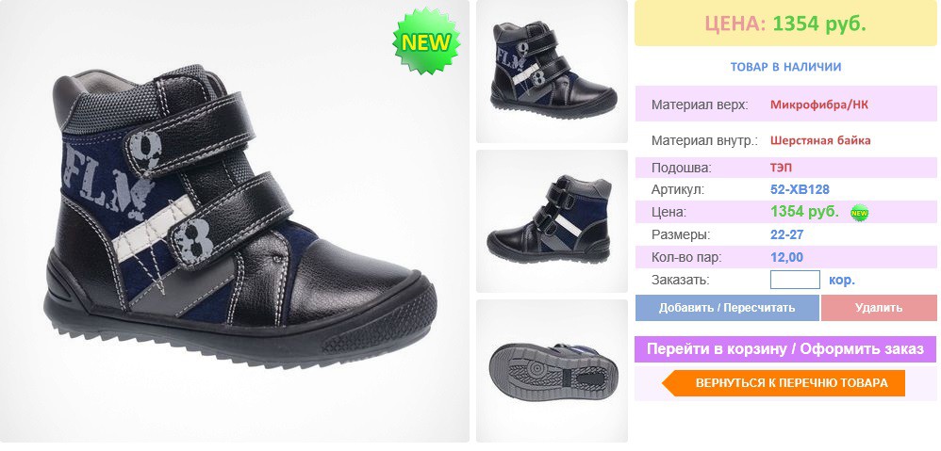Click Перейти в корзину / Оформить заказ
This screenshot has height=451, width=941.
[785, 349]
